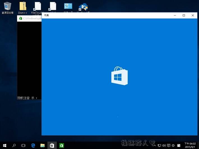
Task: Click the IME disabled X tray icon
Action: pos(173,146)
